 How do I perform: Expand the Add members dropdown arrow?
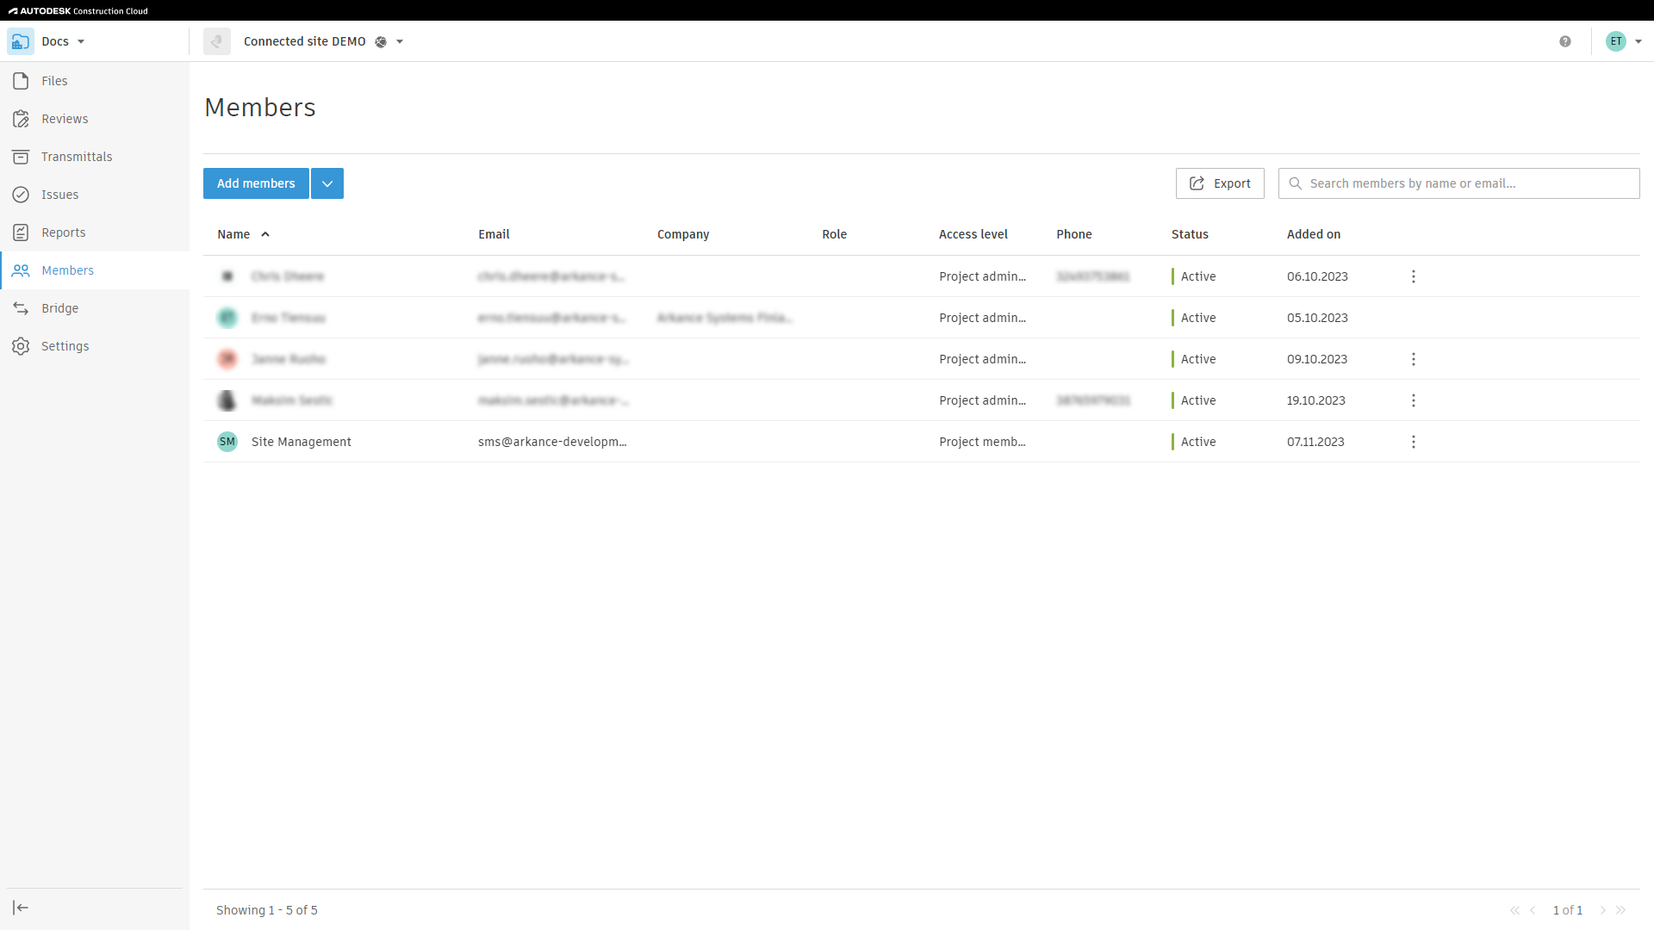(x=327, y=183)
